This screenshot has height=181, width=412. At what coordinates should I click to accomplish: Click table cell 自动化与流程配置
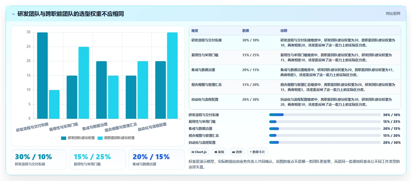pos(205,100)
